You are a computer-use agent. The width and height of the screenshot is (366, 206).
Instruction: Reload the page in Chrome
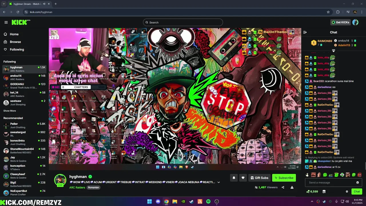(x=18, y=12)
